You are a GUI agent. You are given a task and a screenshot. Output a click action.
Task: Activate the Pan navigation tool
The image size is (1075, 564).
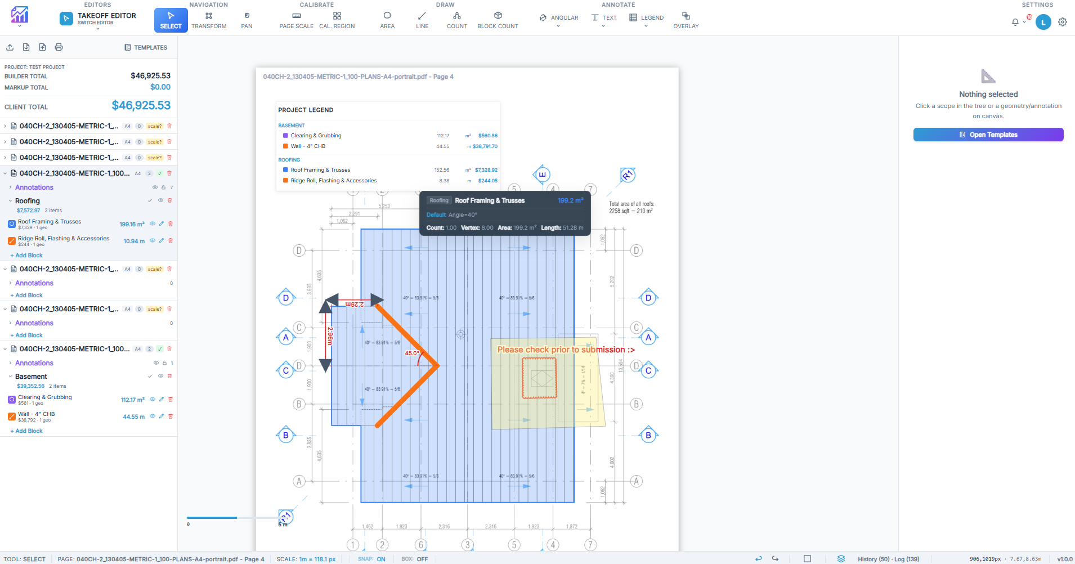tap(247, 20)
